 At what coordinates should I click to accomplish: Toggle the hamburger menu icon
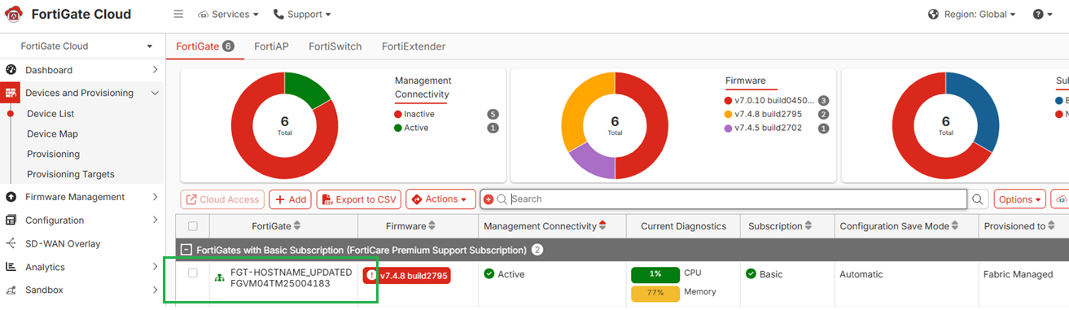(x=178, y=15)
